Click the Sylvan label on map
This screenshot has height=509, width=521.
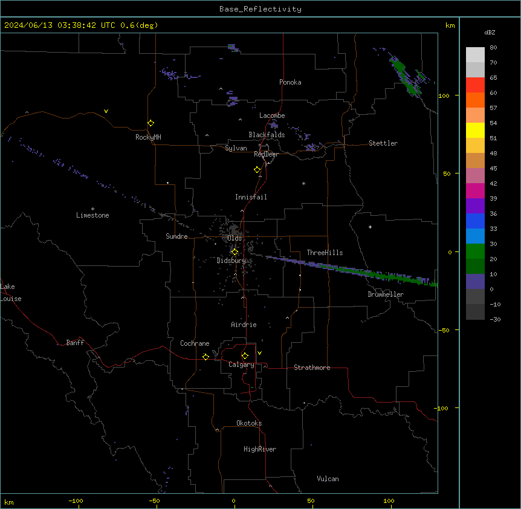236,148
